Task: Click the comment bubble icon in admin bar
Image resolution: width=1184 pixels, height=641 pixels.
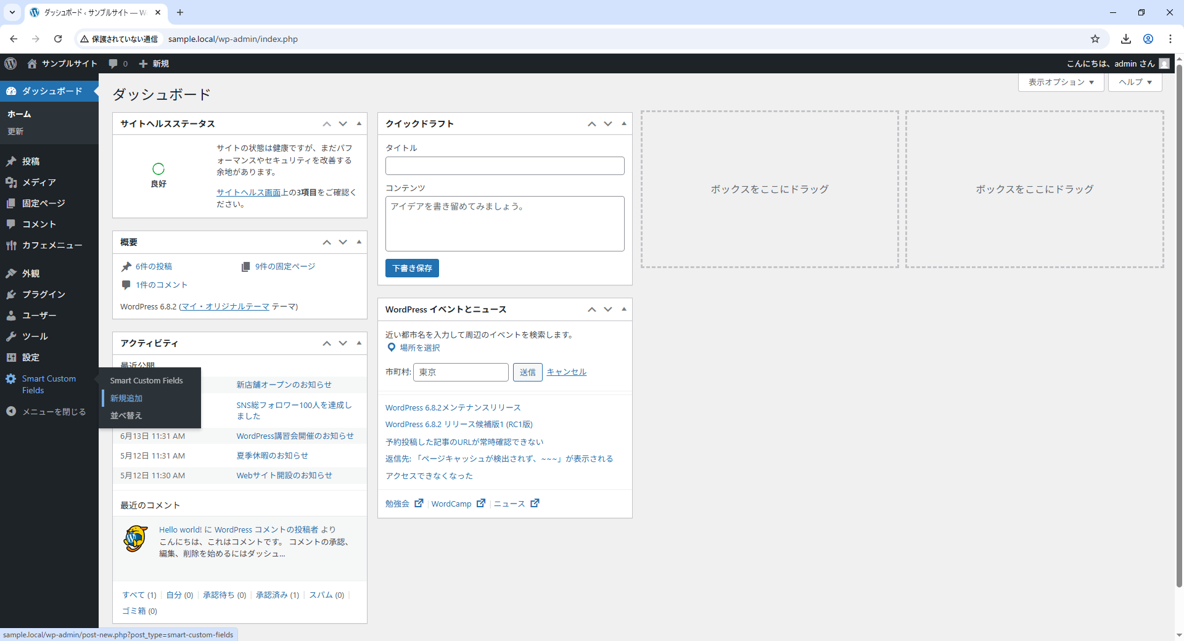Action: tap(113, 63)
